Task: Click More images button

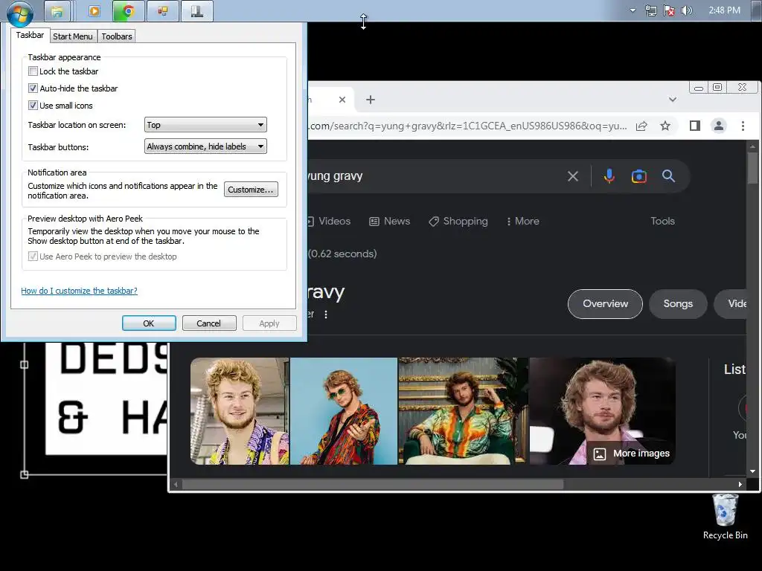Action: 631,454
